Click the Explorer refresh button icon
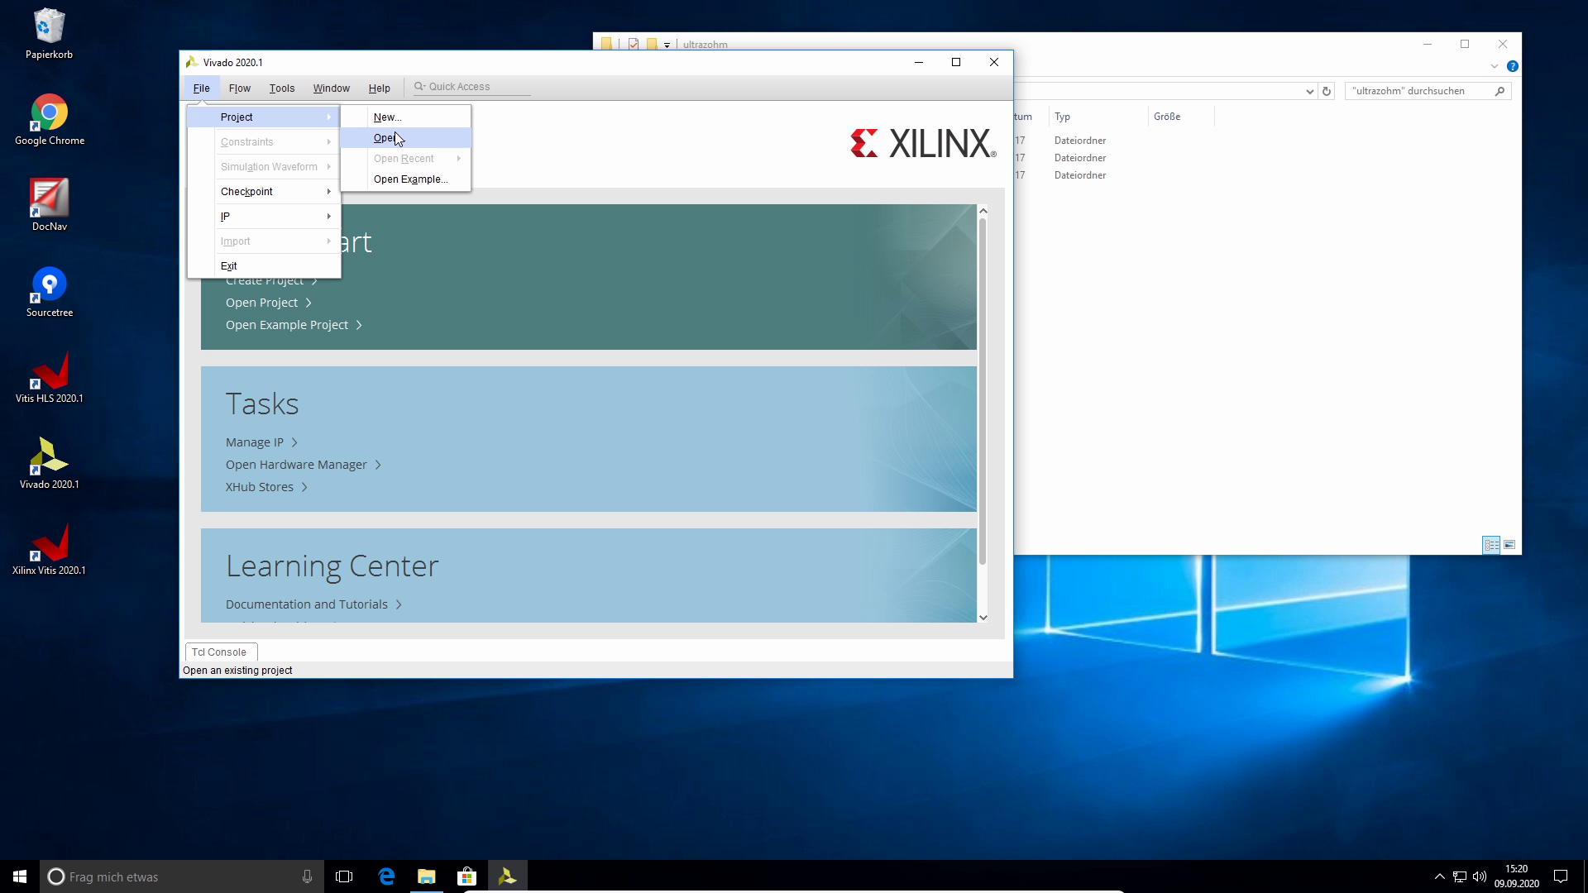The width and height of the screenshot is (1588, 893). point(1327,92)
